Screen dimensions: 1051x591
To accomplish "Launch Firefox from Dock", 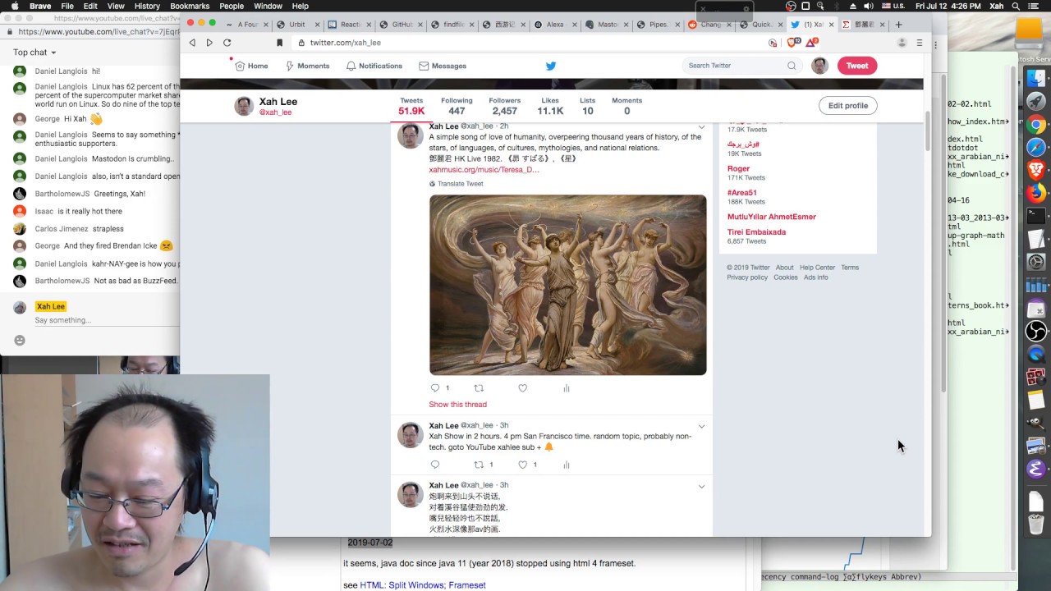I will (x=1036, y=194).
